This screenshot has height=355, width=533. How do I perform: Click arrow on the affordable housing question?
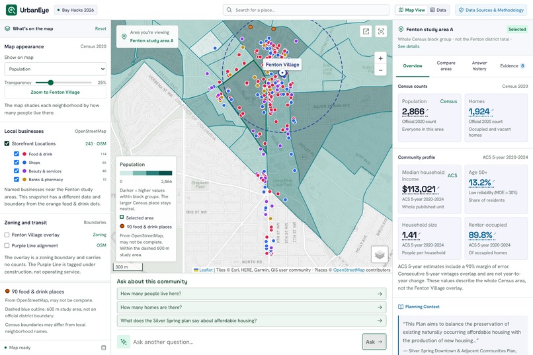[x=380, y=321]
